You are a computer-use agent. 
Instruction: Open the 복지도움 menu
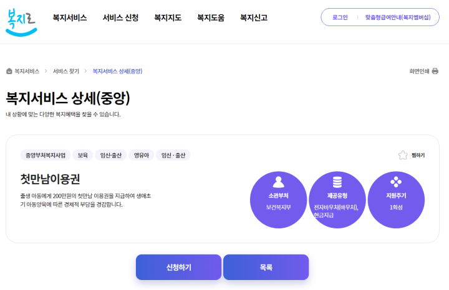point(211,17)
